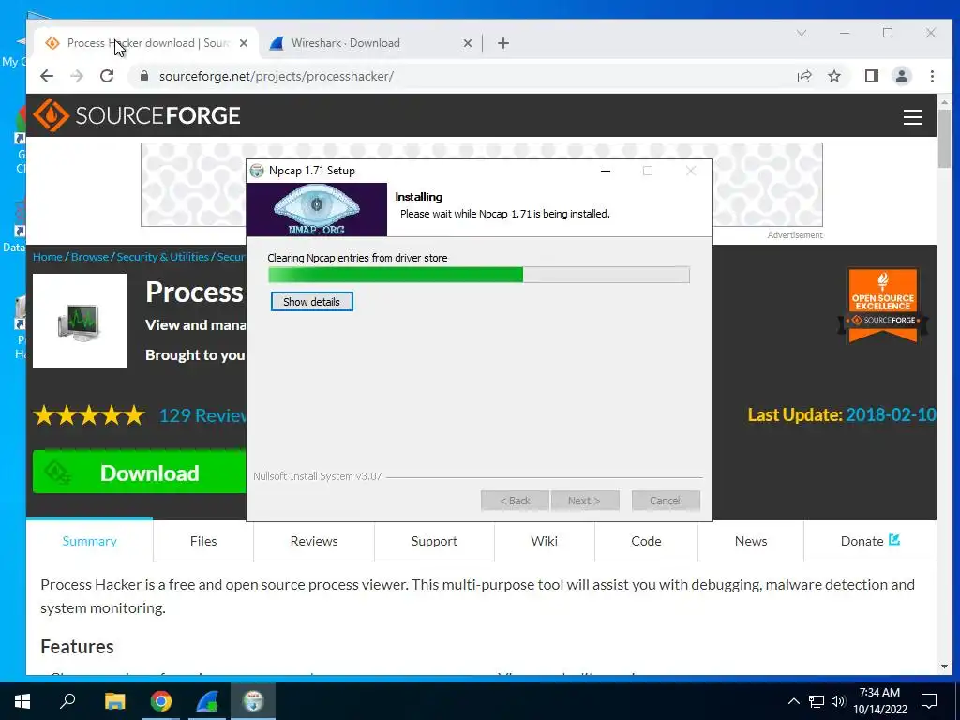Image resolution: width=960 pixels, height=720 pixels.
Task: Click the SourceForge logo
Action: [137, 115]
